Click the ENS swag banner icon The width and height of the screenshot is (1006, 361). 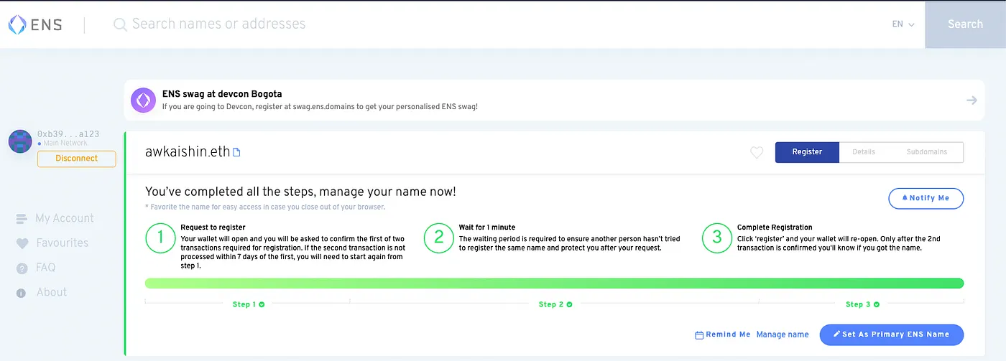[x=144, y=100]
